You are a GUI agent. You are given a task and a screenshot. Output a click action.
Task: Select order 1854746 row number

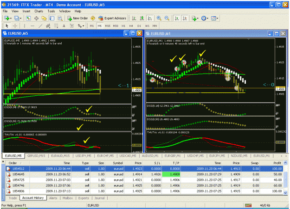pos(18,185)
